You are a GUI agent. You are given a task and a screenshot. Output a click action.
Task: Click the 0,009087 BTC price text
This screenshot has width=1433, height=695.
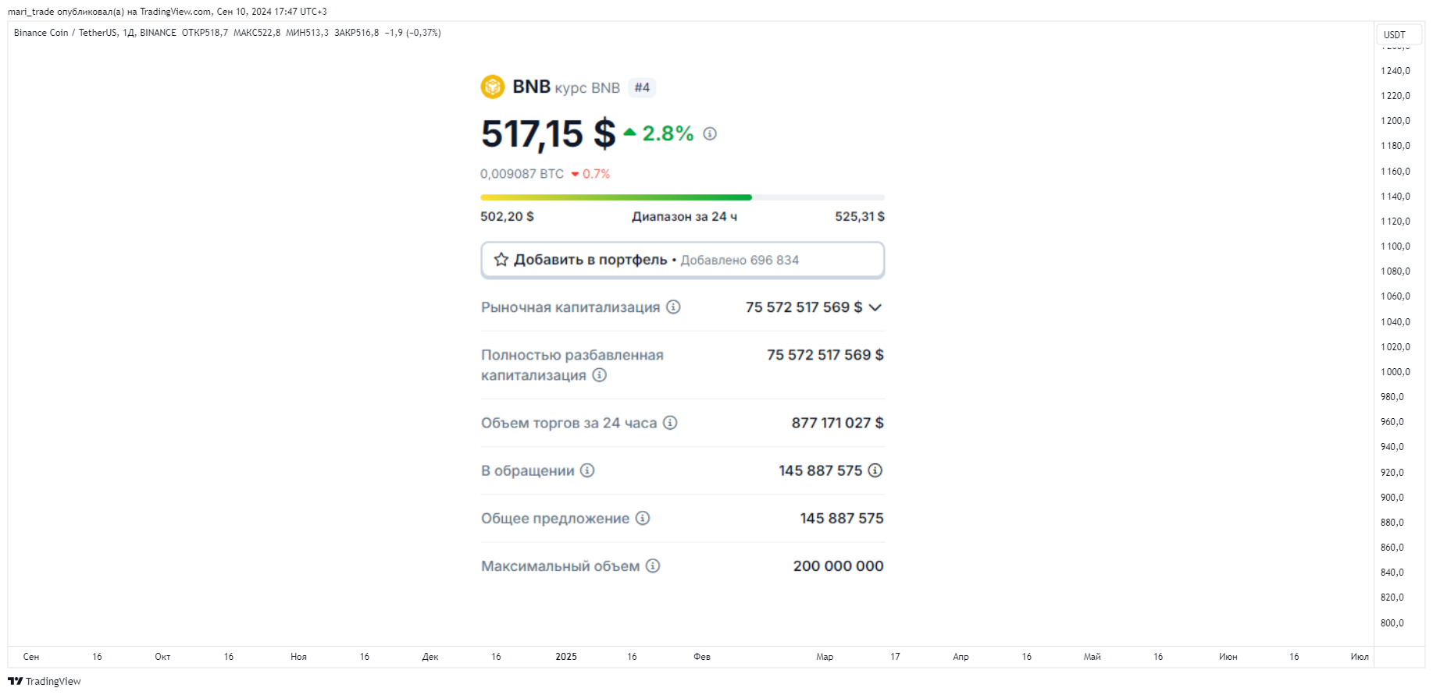pos(522,174)
